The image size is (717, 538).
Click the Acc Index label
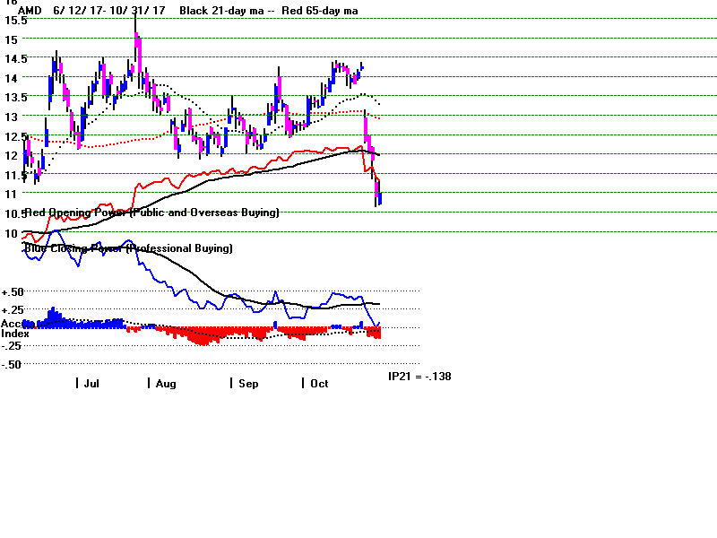point(14,328)
